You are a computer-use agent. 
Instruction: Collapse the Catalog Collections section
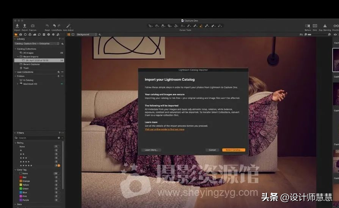(16, 49)
